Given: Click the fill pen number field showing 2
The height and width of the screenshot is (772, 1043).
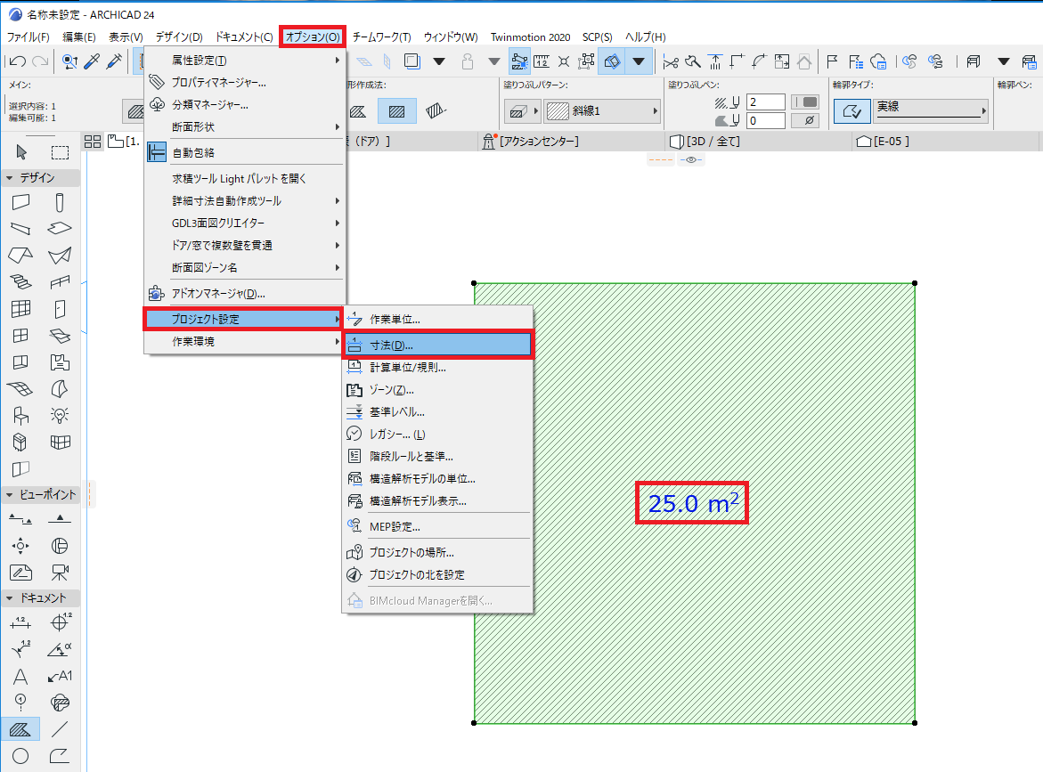Looking at the screenshot, I should pyautogui.click(x=766, y=102).
